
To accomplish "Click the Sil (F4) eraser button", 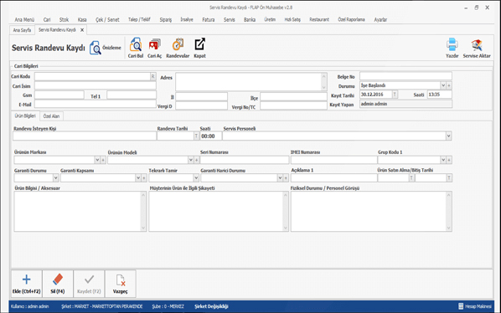I will (58, 284).
